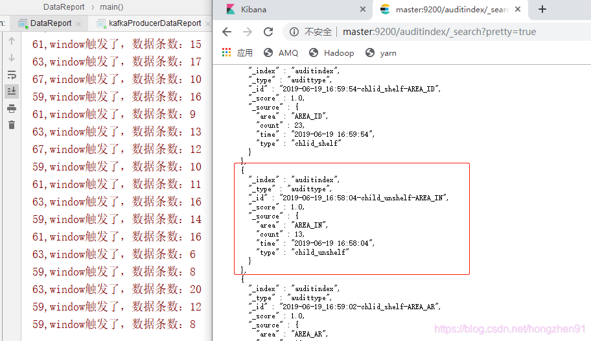Click the "count" : 13 JSON line
Viewport: 591px width, 341px height.
[x=280, y=234]
